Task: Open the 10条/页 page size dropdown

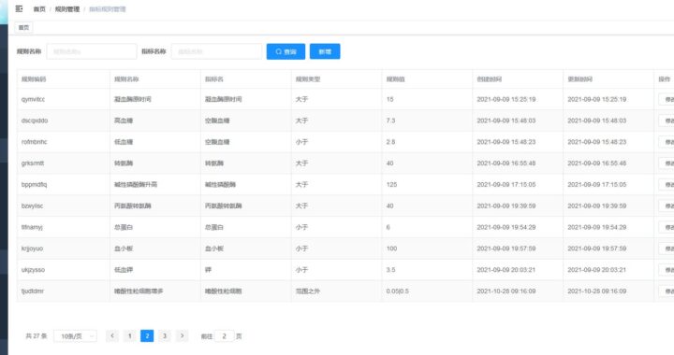Action: tap(75, 336)
